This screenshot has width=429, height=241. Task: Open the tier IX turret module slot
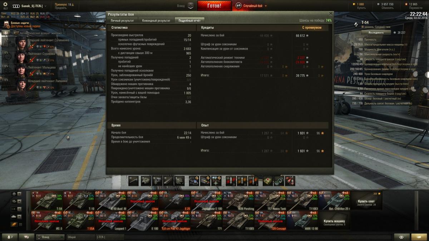pos(146,181)
